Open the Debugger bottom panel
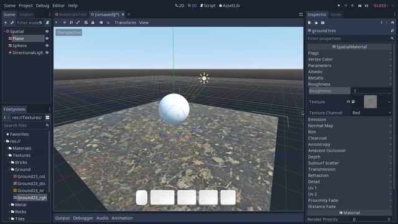The width and height of the screenshot is (398, 224). click(83, 218)
